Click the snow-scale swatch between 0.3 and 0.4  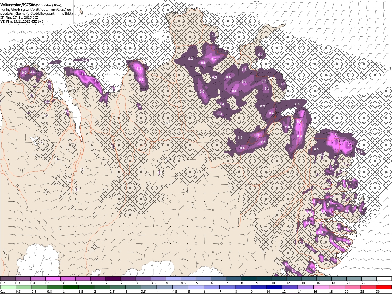(23, 279)
